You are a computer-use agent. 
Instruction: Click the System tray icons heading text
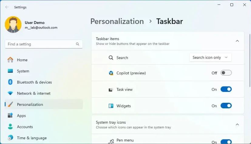(111, 122)
